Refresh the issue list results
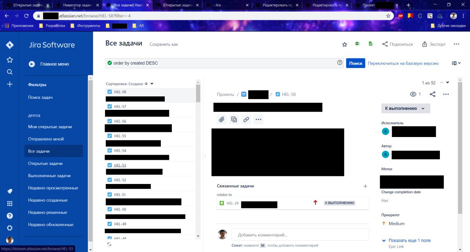Screen dimensions: 470x252 pyautogui.click(x=109, y=244)
